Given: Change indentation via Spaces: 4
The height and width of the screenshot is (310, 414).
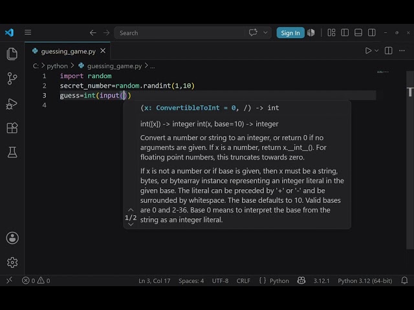Looking at the screenshot, I should click(x=191, y=281).
